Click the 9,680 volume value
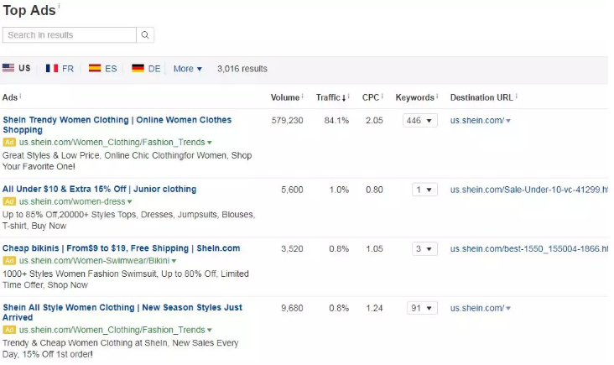This screenshot has width=614, height=365. [x=292, y=308]
